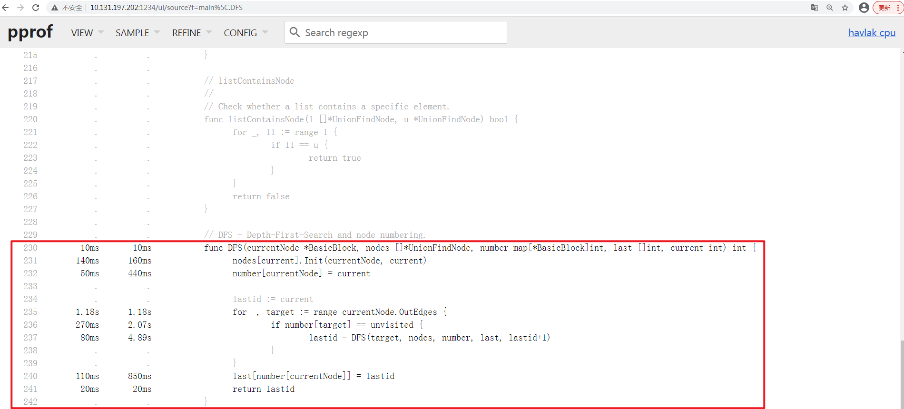Click the browser update button

click(x=888, y=8)
